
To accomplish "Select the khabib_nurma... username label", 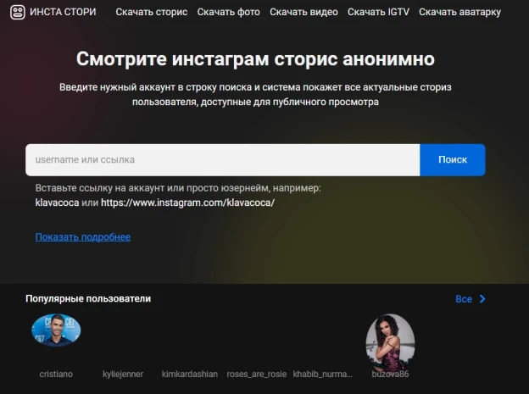I will pos(322,375).
